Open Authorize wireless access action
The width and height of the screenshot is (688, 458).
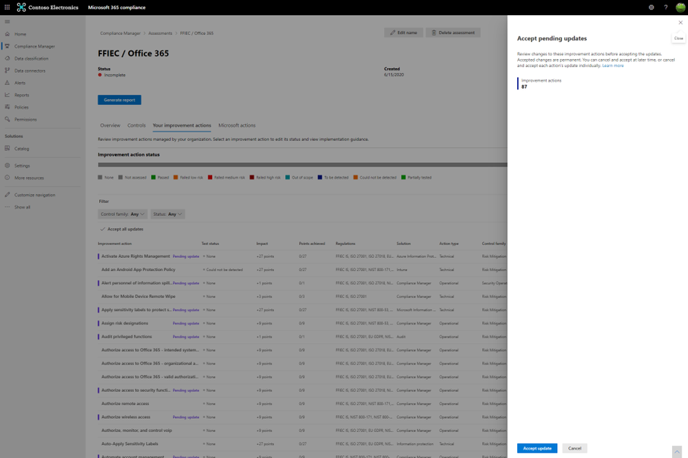125,417
